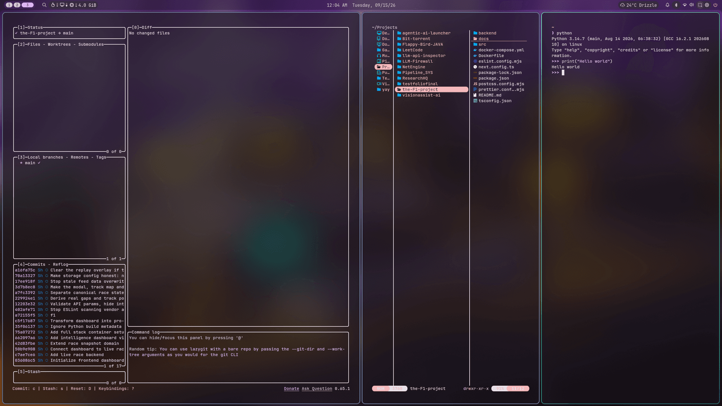
Task: Select commit a16fa75c Clear the replay overlay
Action: click(x=69, y=270)
